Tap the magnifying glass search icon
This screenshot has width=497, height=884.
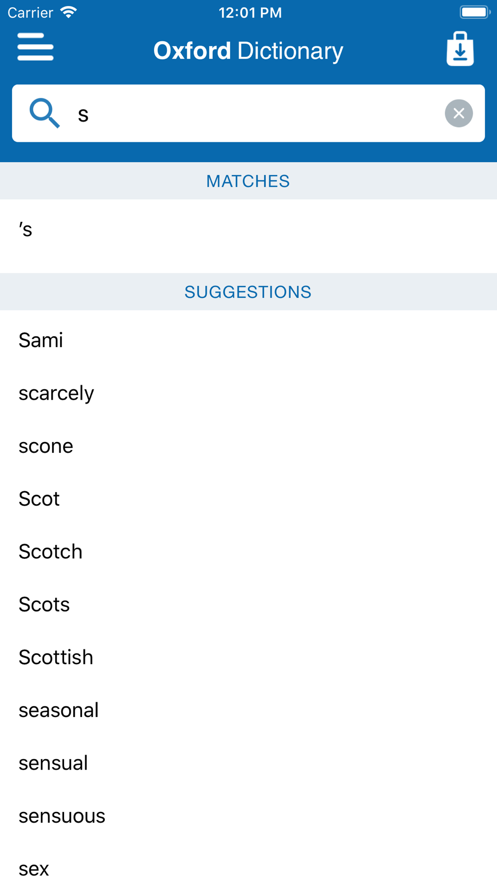tap(44, 113)
